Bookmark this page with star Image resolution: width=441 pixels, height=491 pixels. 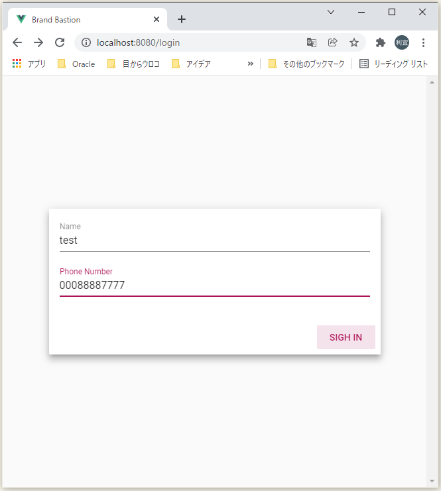354,42
